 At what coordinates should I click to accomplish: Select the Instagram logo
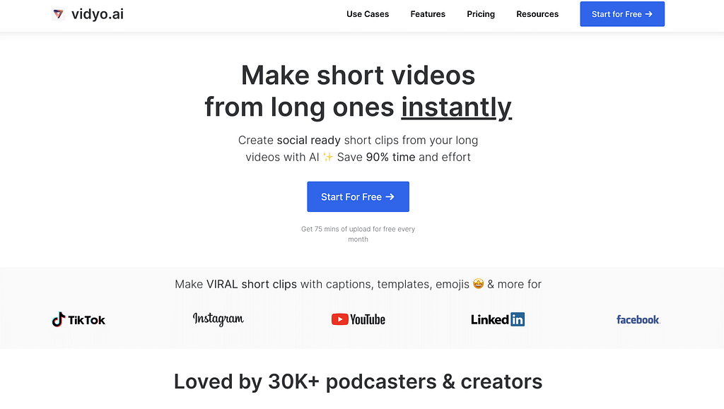tap(218, 319)
